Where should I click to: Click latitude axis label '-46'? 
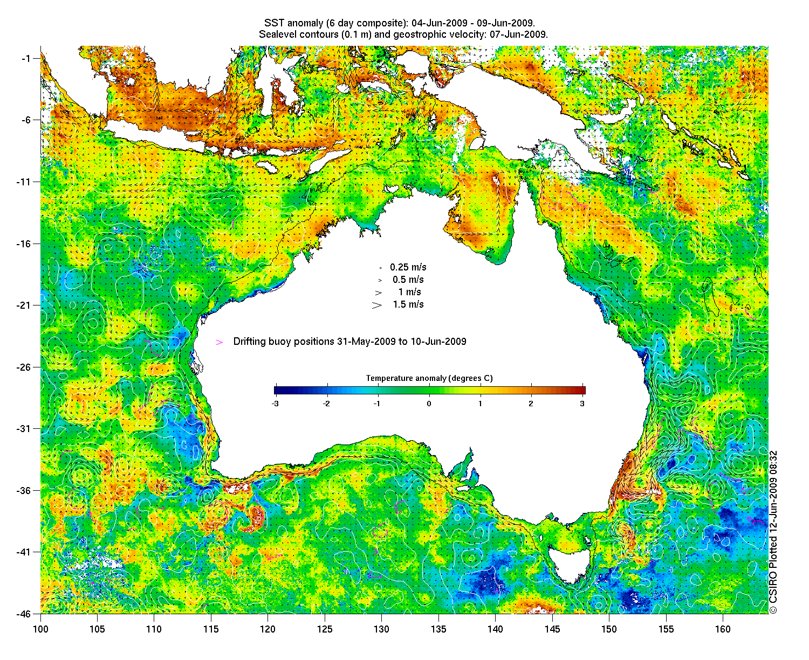coord(24,614)
